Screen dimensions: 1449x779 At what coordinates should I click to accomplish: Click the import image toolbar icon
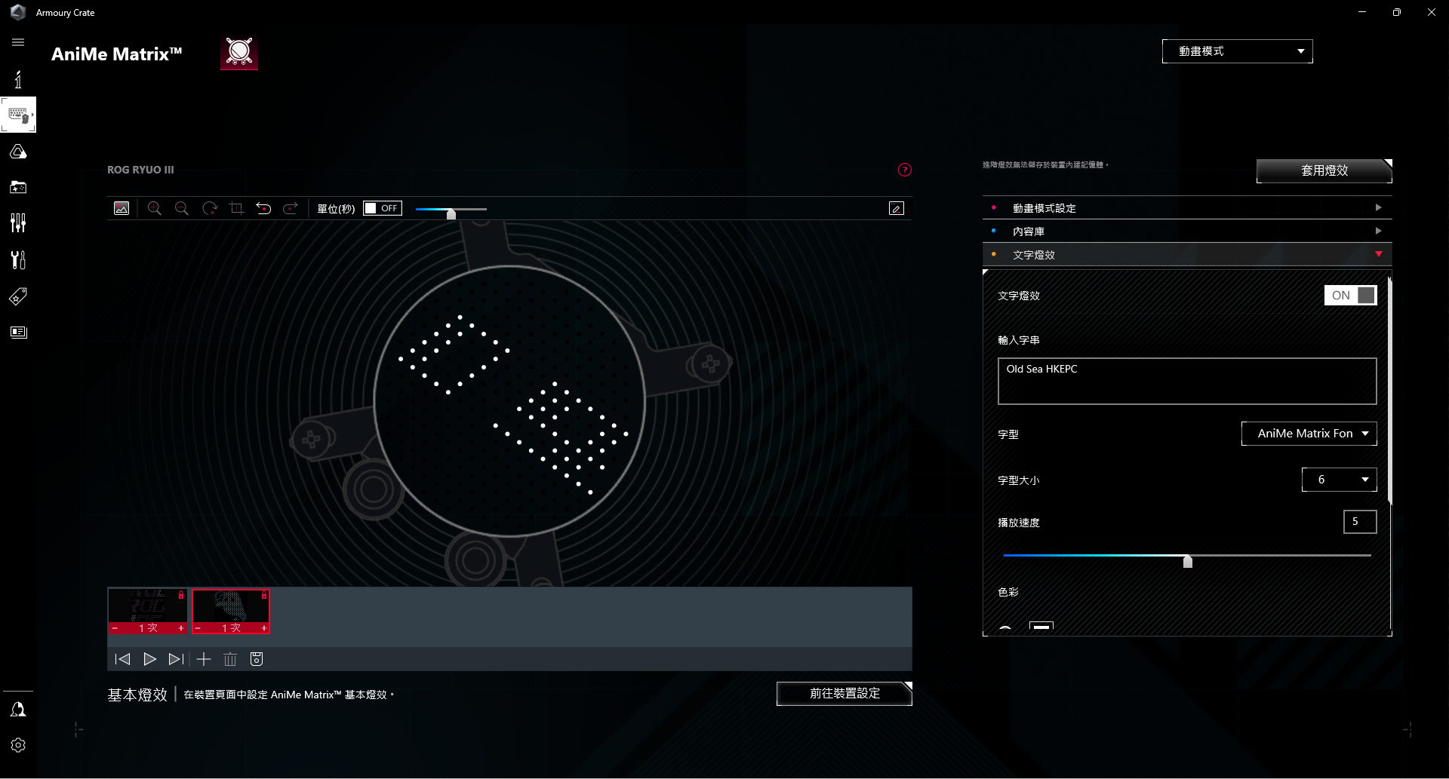click(122, 208)
